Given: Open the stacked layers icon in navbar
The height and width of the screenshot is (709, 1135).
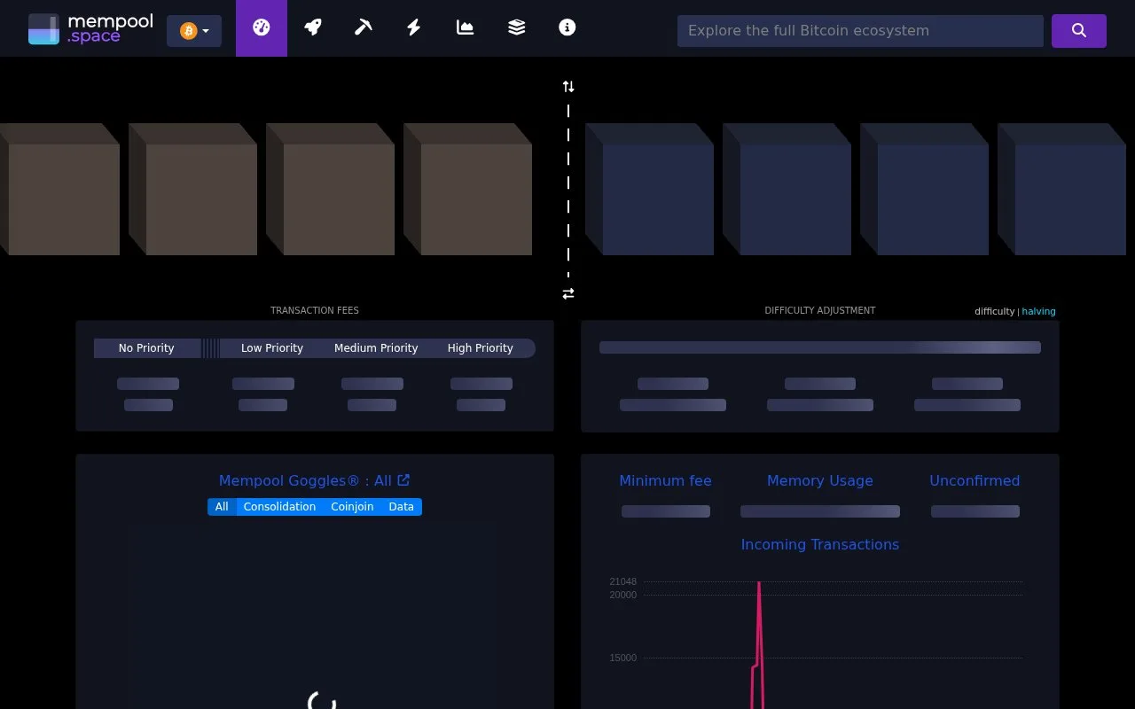Looking at the screenshot, I should click(x=516, y=27).
